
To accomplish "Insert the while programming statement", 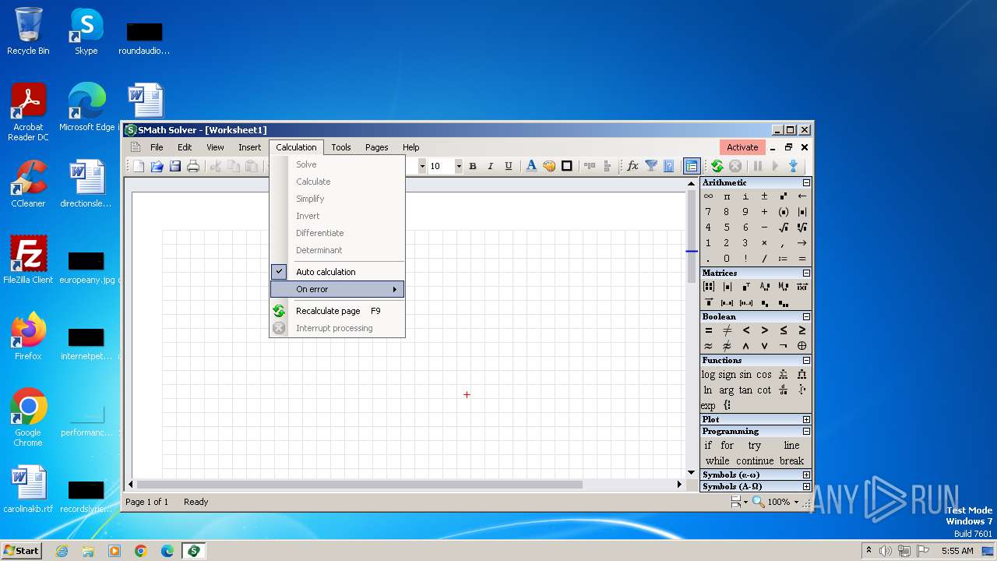I will click(717, 460).
